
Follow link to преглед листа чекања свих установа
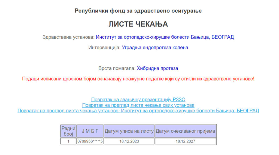click(x=138, y=105)
